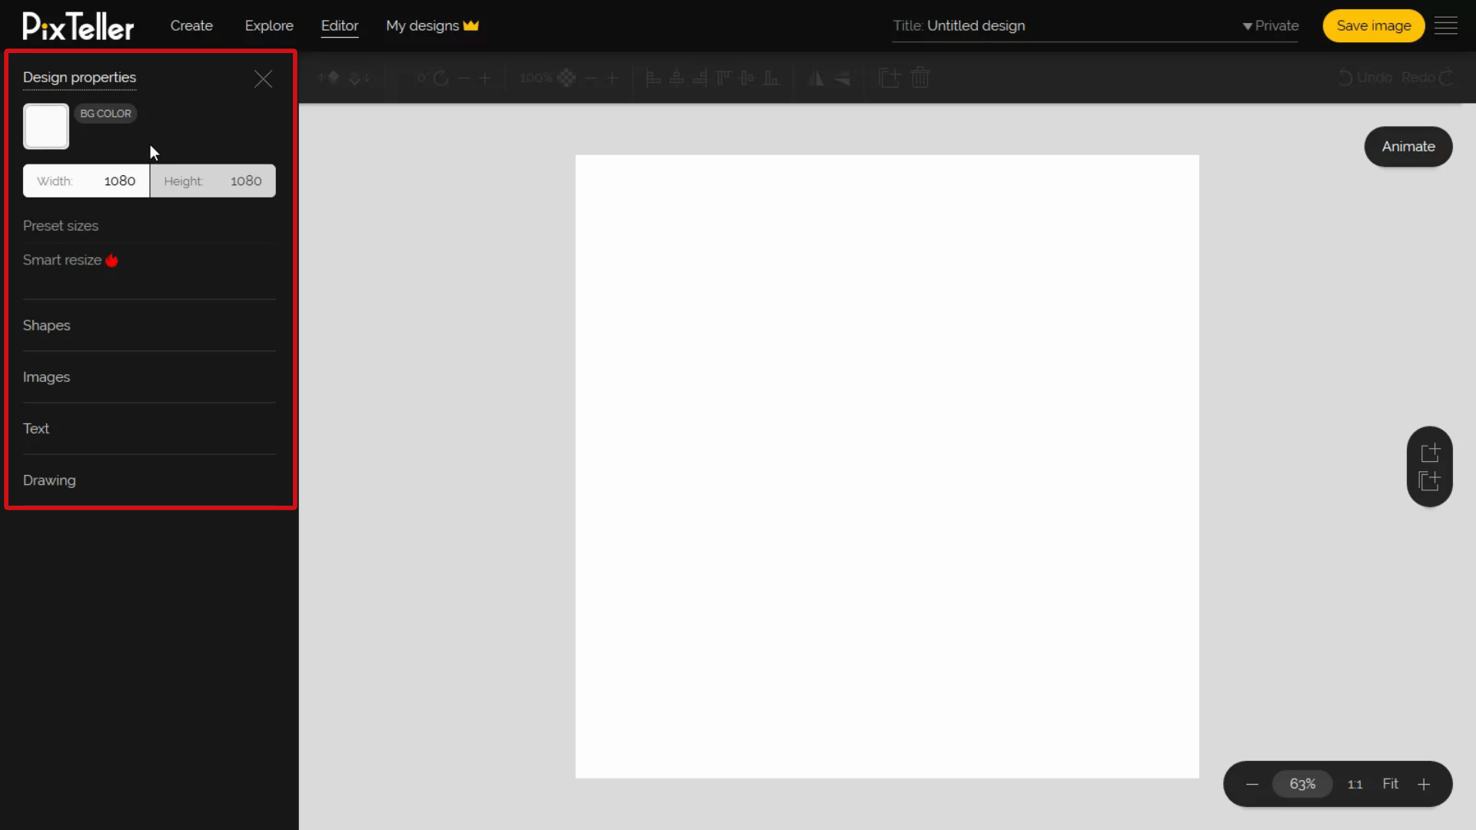Click the Animate button
Viewport: 1476px width, 830px height.
pos(1409,146)
